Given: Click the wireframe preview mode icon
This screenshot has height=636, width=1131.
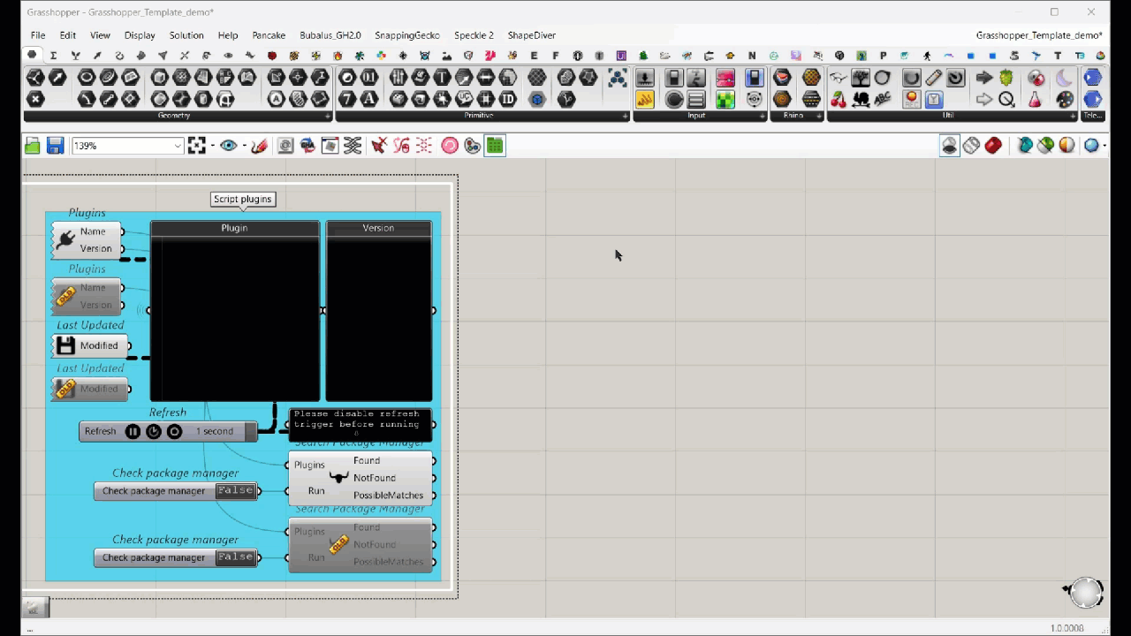Looking at the screenshot, I should 971,146.
